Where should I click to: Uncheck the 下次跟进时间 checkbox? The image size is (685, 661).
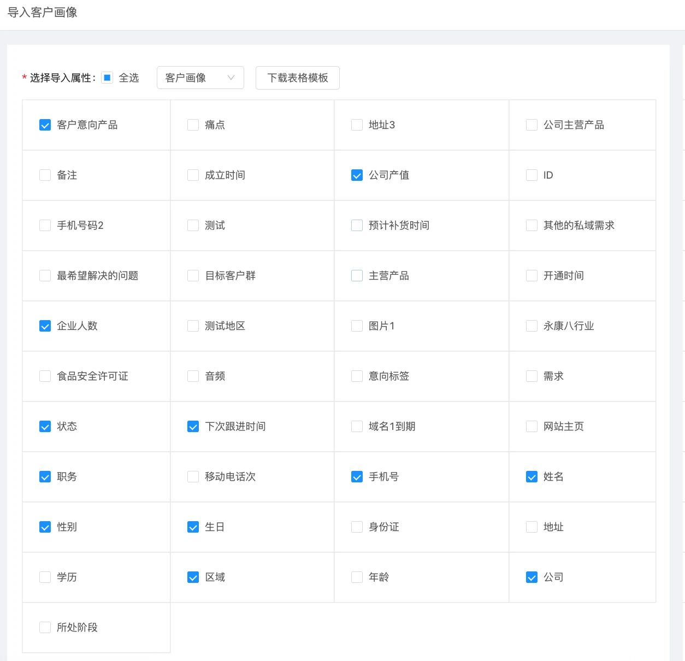coord(193,427)
